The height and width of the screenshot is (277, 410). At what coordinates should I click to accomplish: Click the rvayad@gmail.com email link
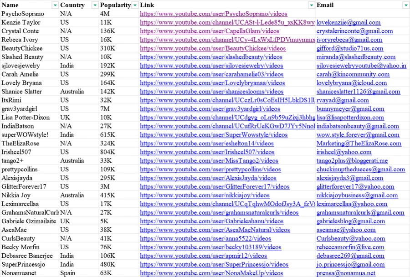point(343,100)
